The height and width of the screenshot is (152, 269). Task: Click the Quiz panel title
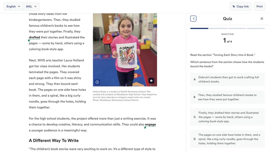pyautogui.click(x=227, y=19)
